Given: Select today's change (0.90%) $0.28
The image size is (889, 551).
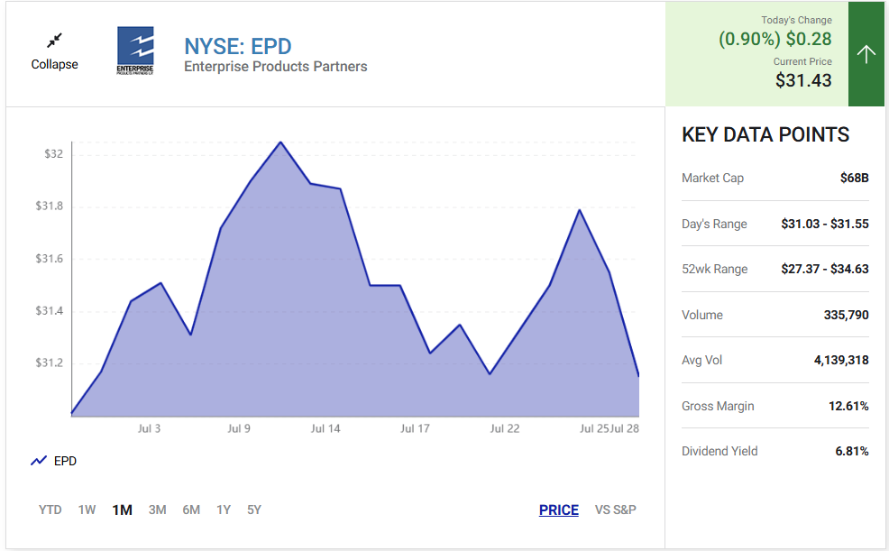Looking at the screenshot, I should click(775, 39).
